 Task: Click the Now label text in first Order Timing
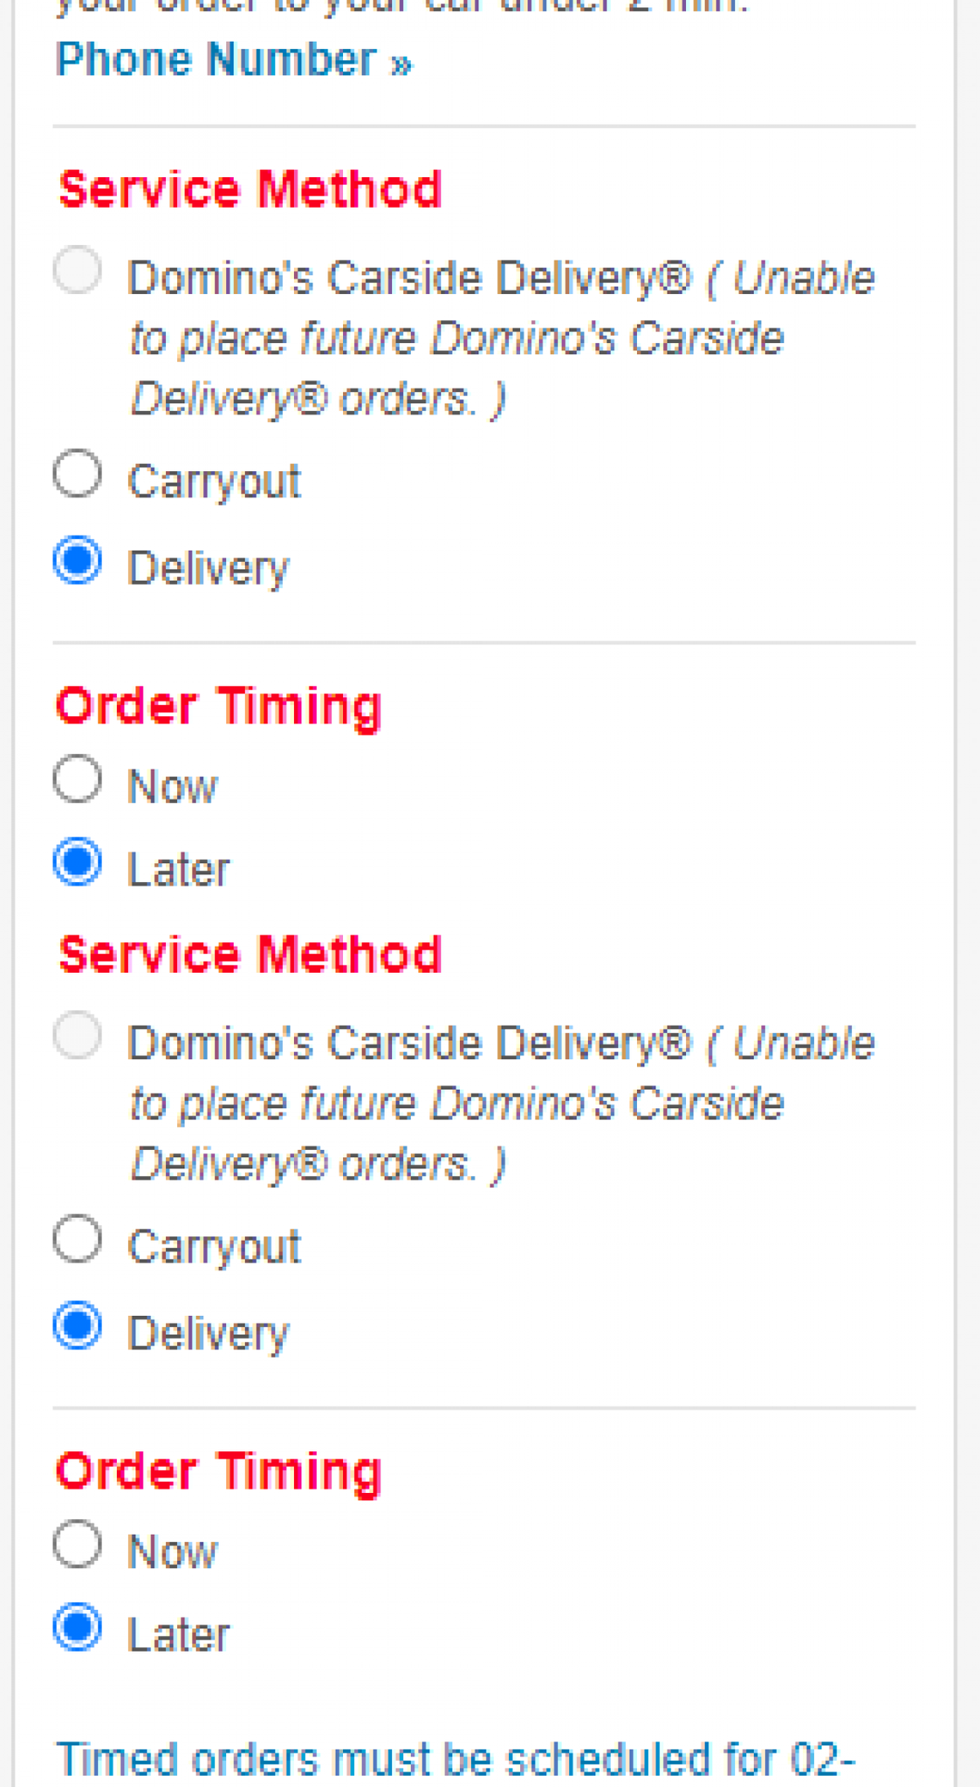172,786
